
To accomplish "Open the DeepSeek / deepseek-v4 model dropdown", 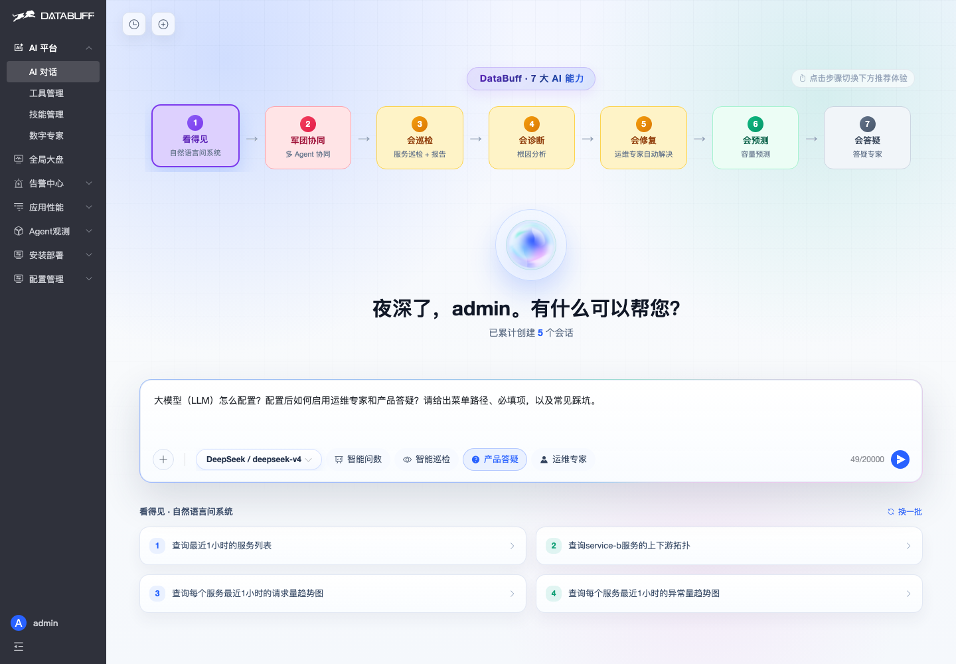I will (259, 459).
